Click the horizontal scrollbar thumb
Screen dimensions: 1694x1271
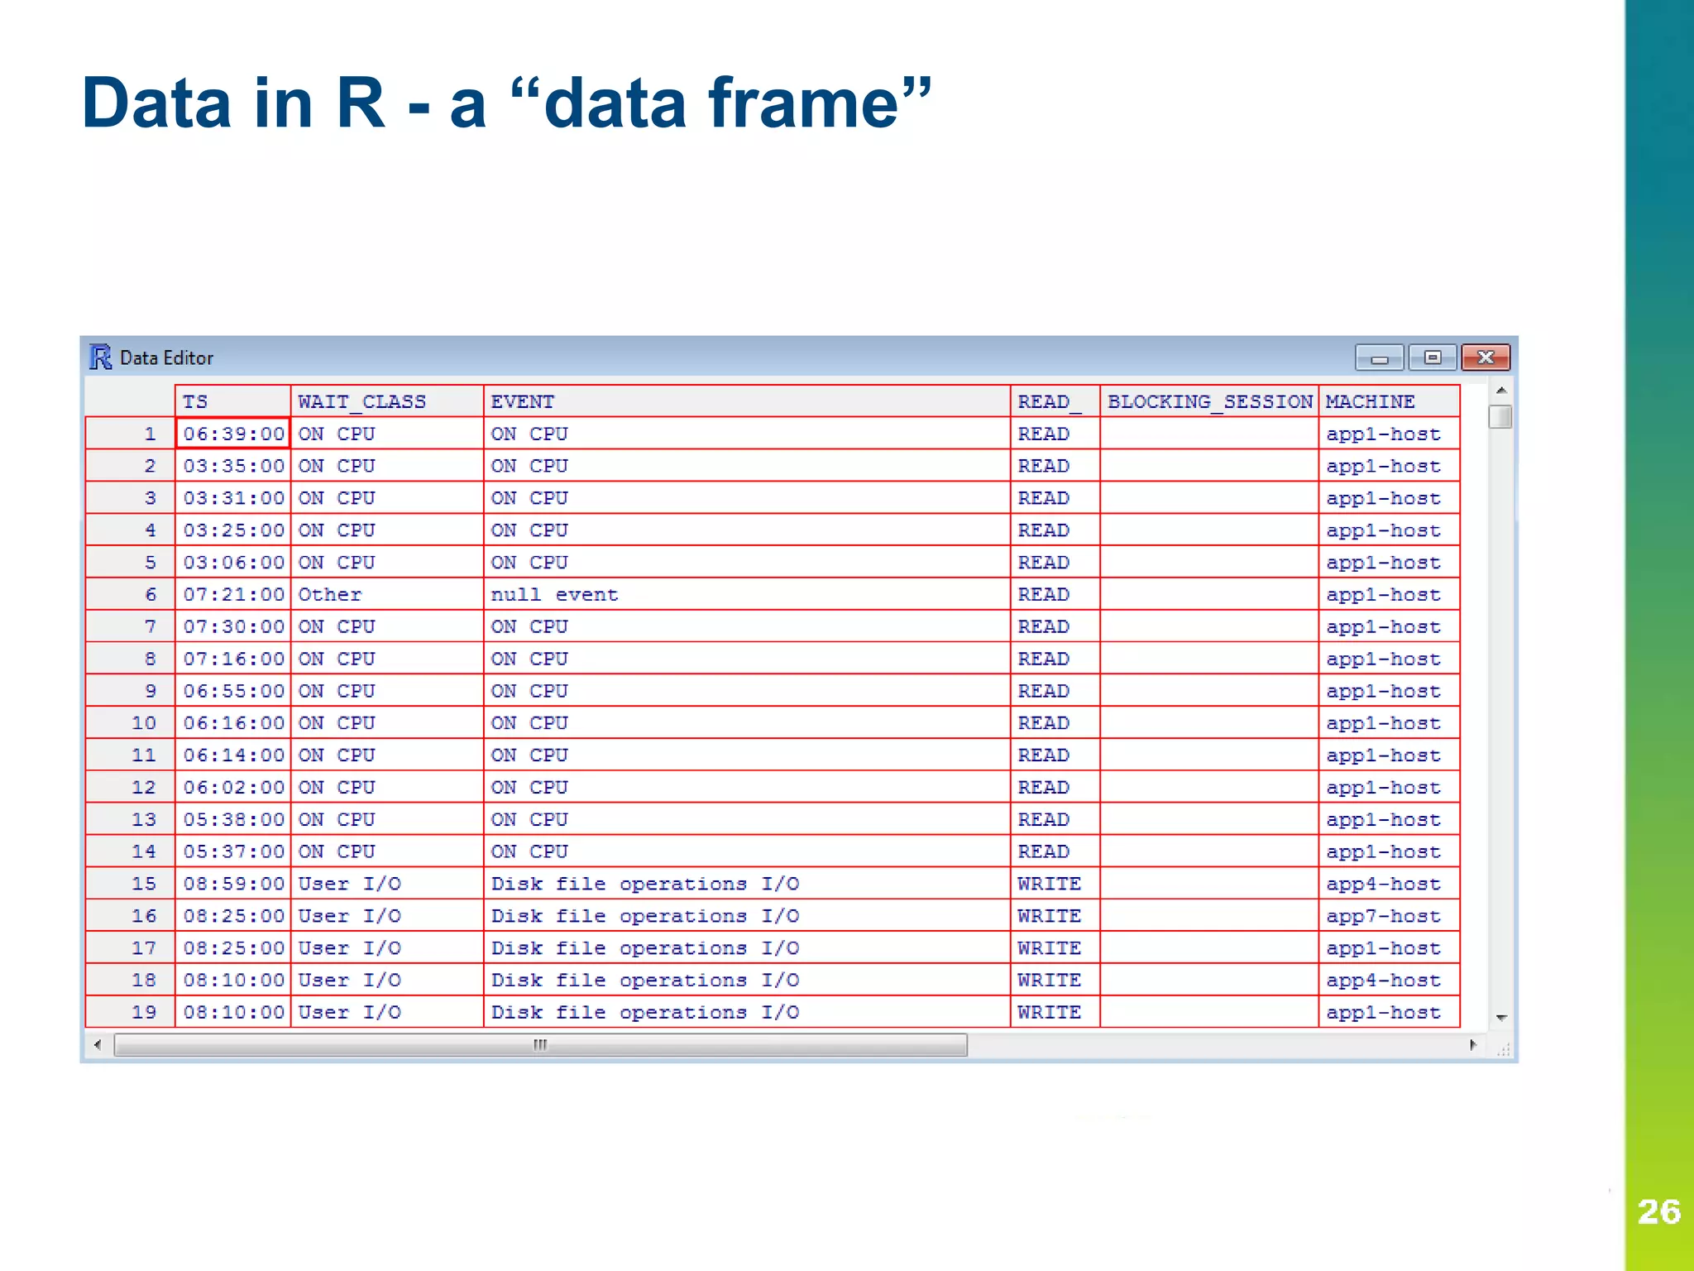[540, 1044]
